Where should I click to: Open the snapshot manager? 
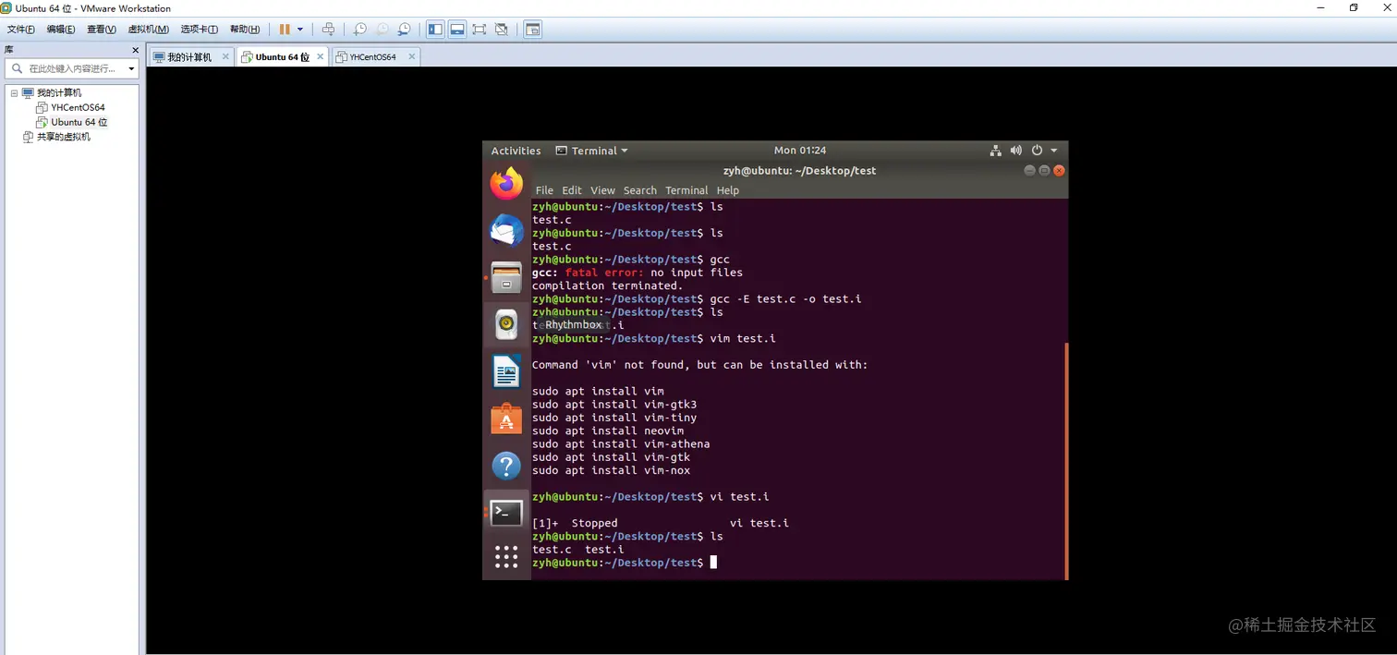point(405,30)
